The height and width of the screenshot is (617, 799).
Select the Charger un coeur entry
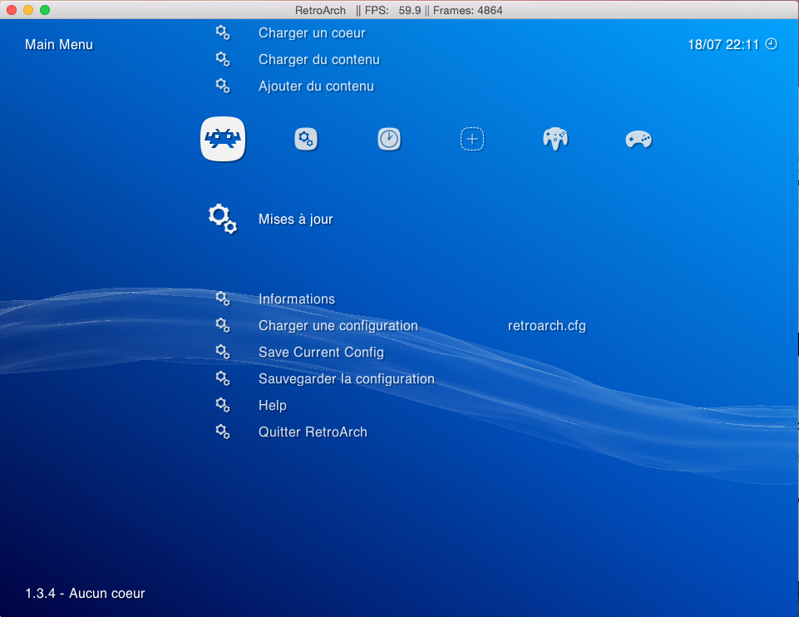point(312,33)
